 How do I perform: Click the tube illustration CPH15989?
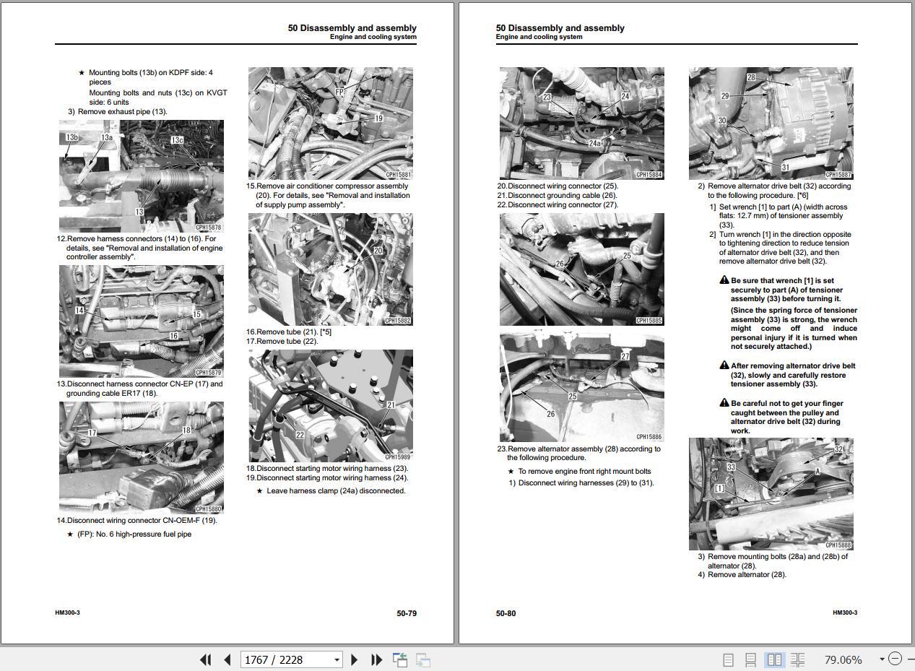pos(331,405)
